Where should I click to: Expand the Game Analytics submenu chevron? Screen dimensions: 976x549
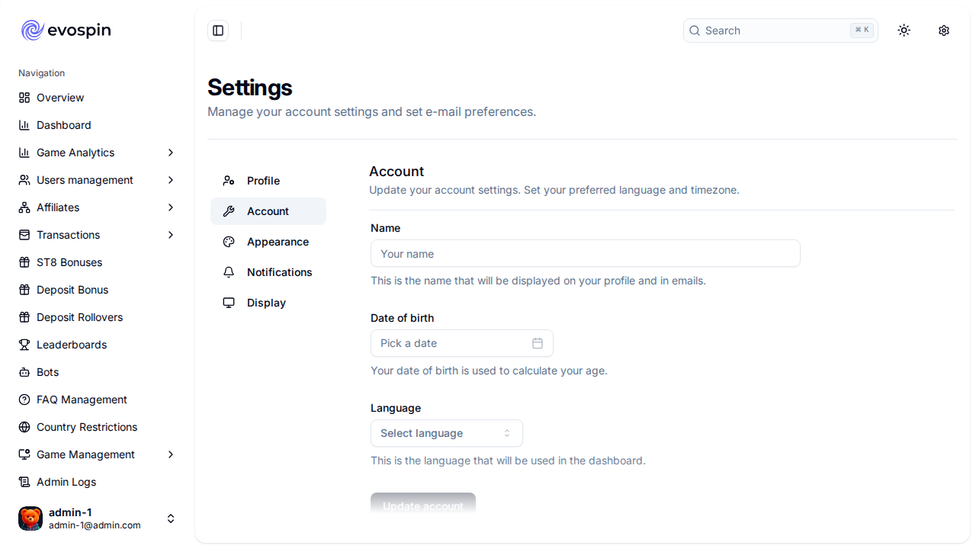coord(171,152)
